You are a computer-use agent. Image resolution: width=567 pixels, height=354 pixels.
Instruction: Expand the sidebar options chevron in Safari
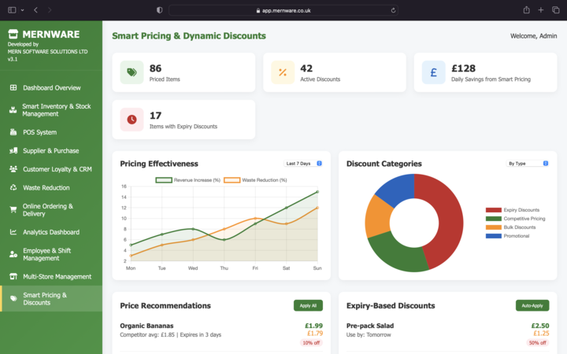pyautogui.click(x=22, y=10)
